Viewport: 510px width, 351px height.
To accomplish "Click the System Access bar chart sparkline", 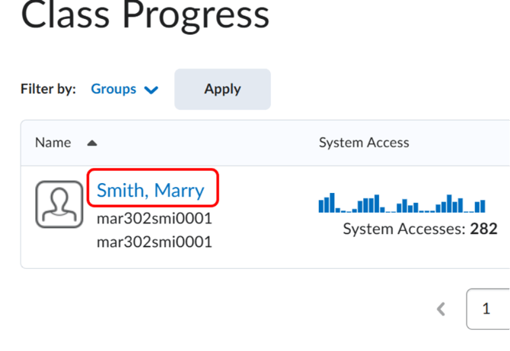I will point(402,203).
